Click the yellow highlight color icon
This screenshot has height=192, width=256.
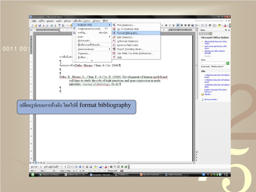pyautogui.click(x=219, y=25)
